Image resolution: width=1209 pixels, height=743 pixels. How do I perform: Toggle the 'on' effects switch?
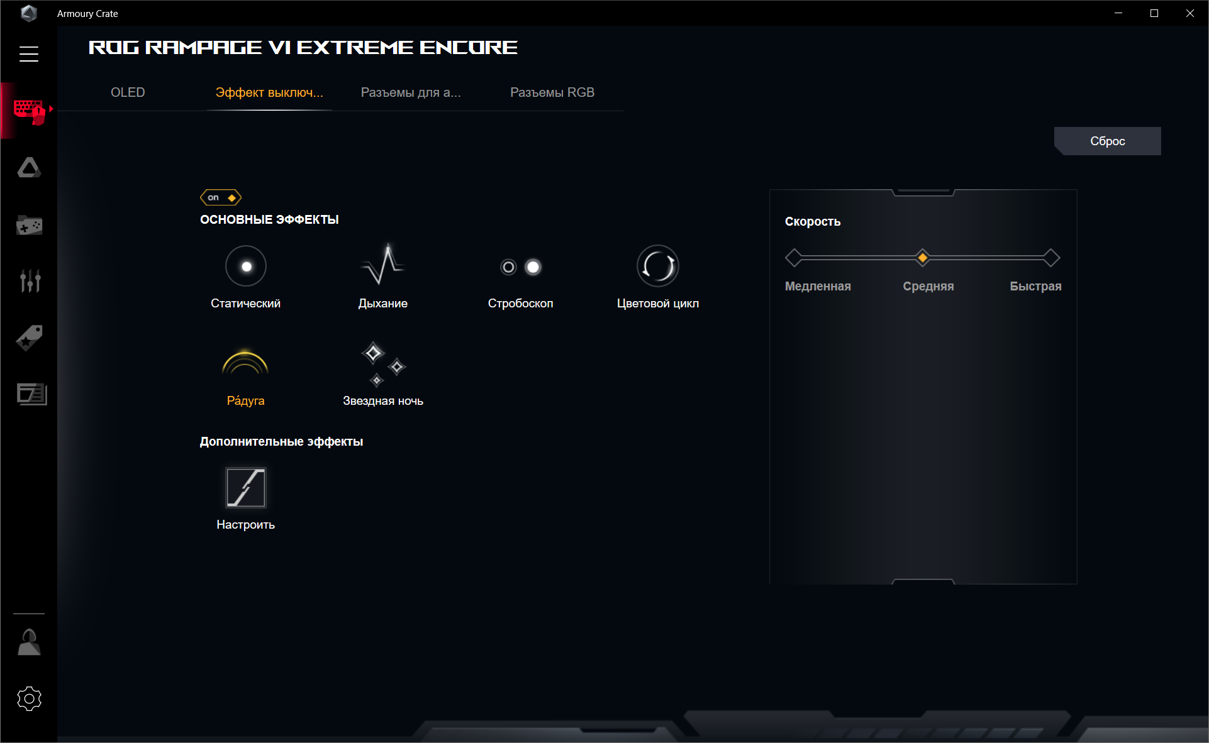(221, 197)
